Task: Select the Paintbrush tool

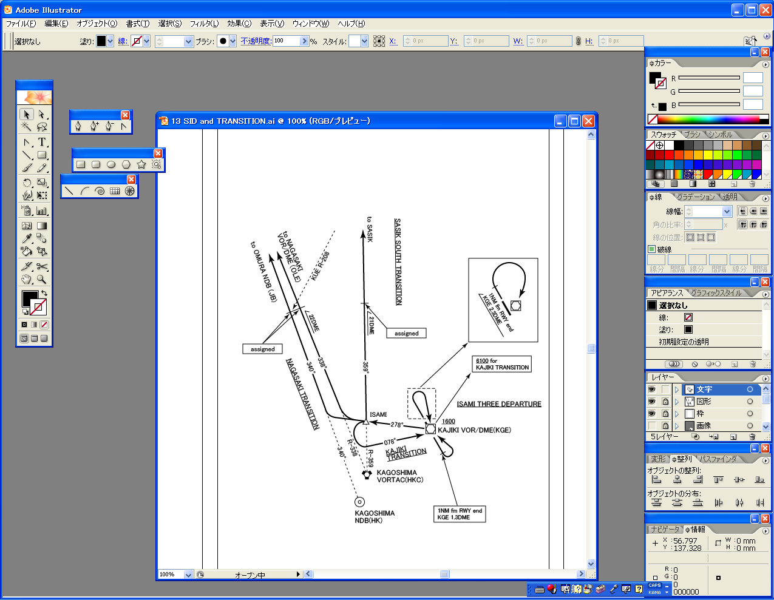Action: tap(27, 167)
